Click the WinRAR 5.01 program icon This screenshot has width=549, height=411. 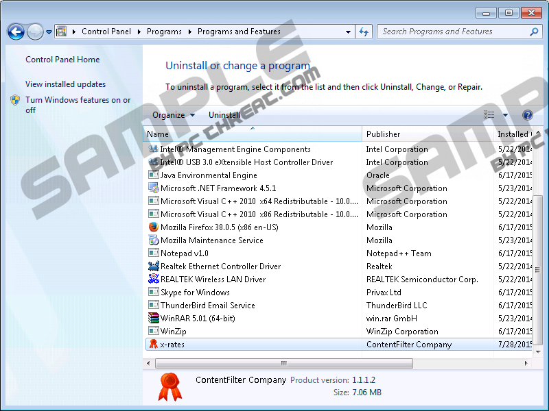coord(154,319)
